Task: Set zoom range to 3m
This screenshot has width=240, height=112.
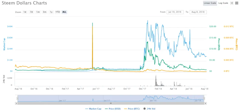Action: click(44, 12)
